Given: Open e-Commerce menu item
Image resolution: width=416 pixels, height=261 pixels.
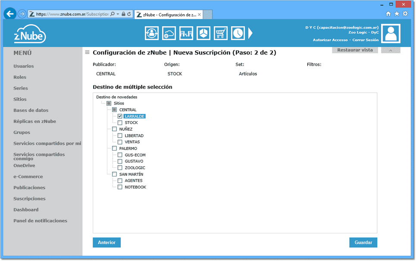Looking at the screenshot, I should (28, 176).
